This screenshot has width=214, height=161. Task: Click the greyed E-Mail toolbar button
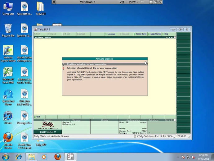point(69,34)
